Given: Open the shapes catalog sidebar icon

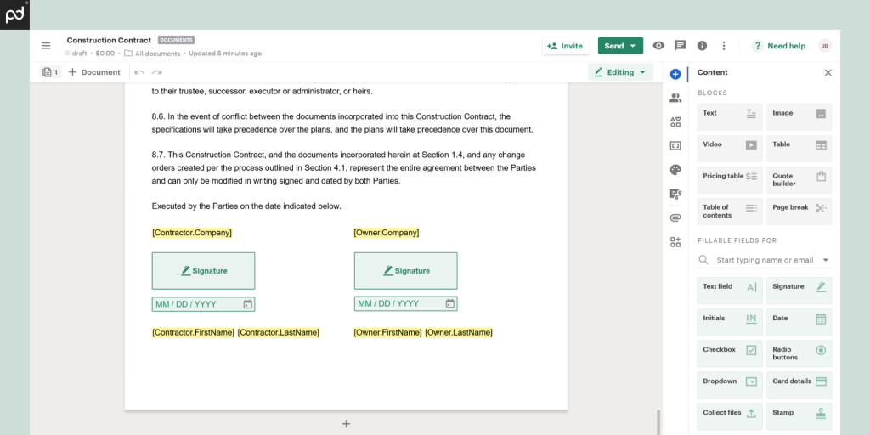Looking at the screenshot, I should point(675,122).
